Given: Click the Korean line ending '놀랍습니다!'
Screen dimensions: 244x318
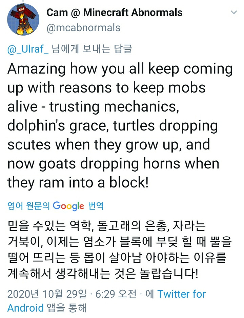Looking at the screenshot, I should click(x=103, y=274).
